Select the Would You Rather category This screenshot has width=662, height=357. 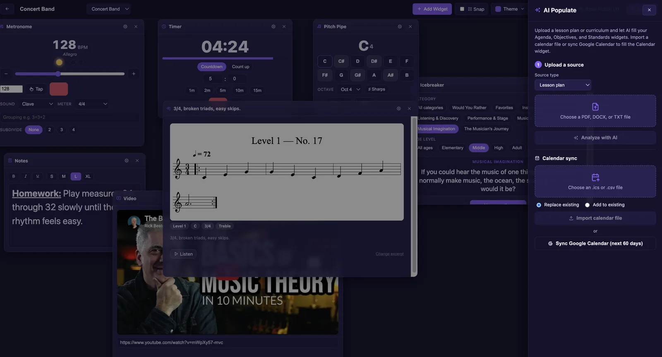pos(469,108)
